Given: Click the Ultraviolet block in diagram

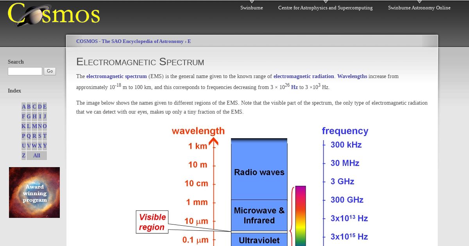Looking at the screenshot, I should coord(259,240).
